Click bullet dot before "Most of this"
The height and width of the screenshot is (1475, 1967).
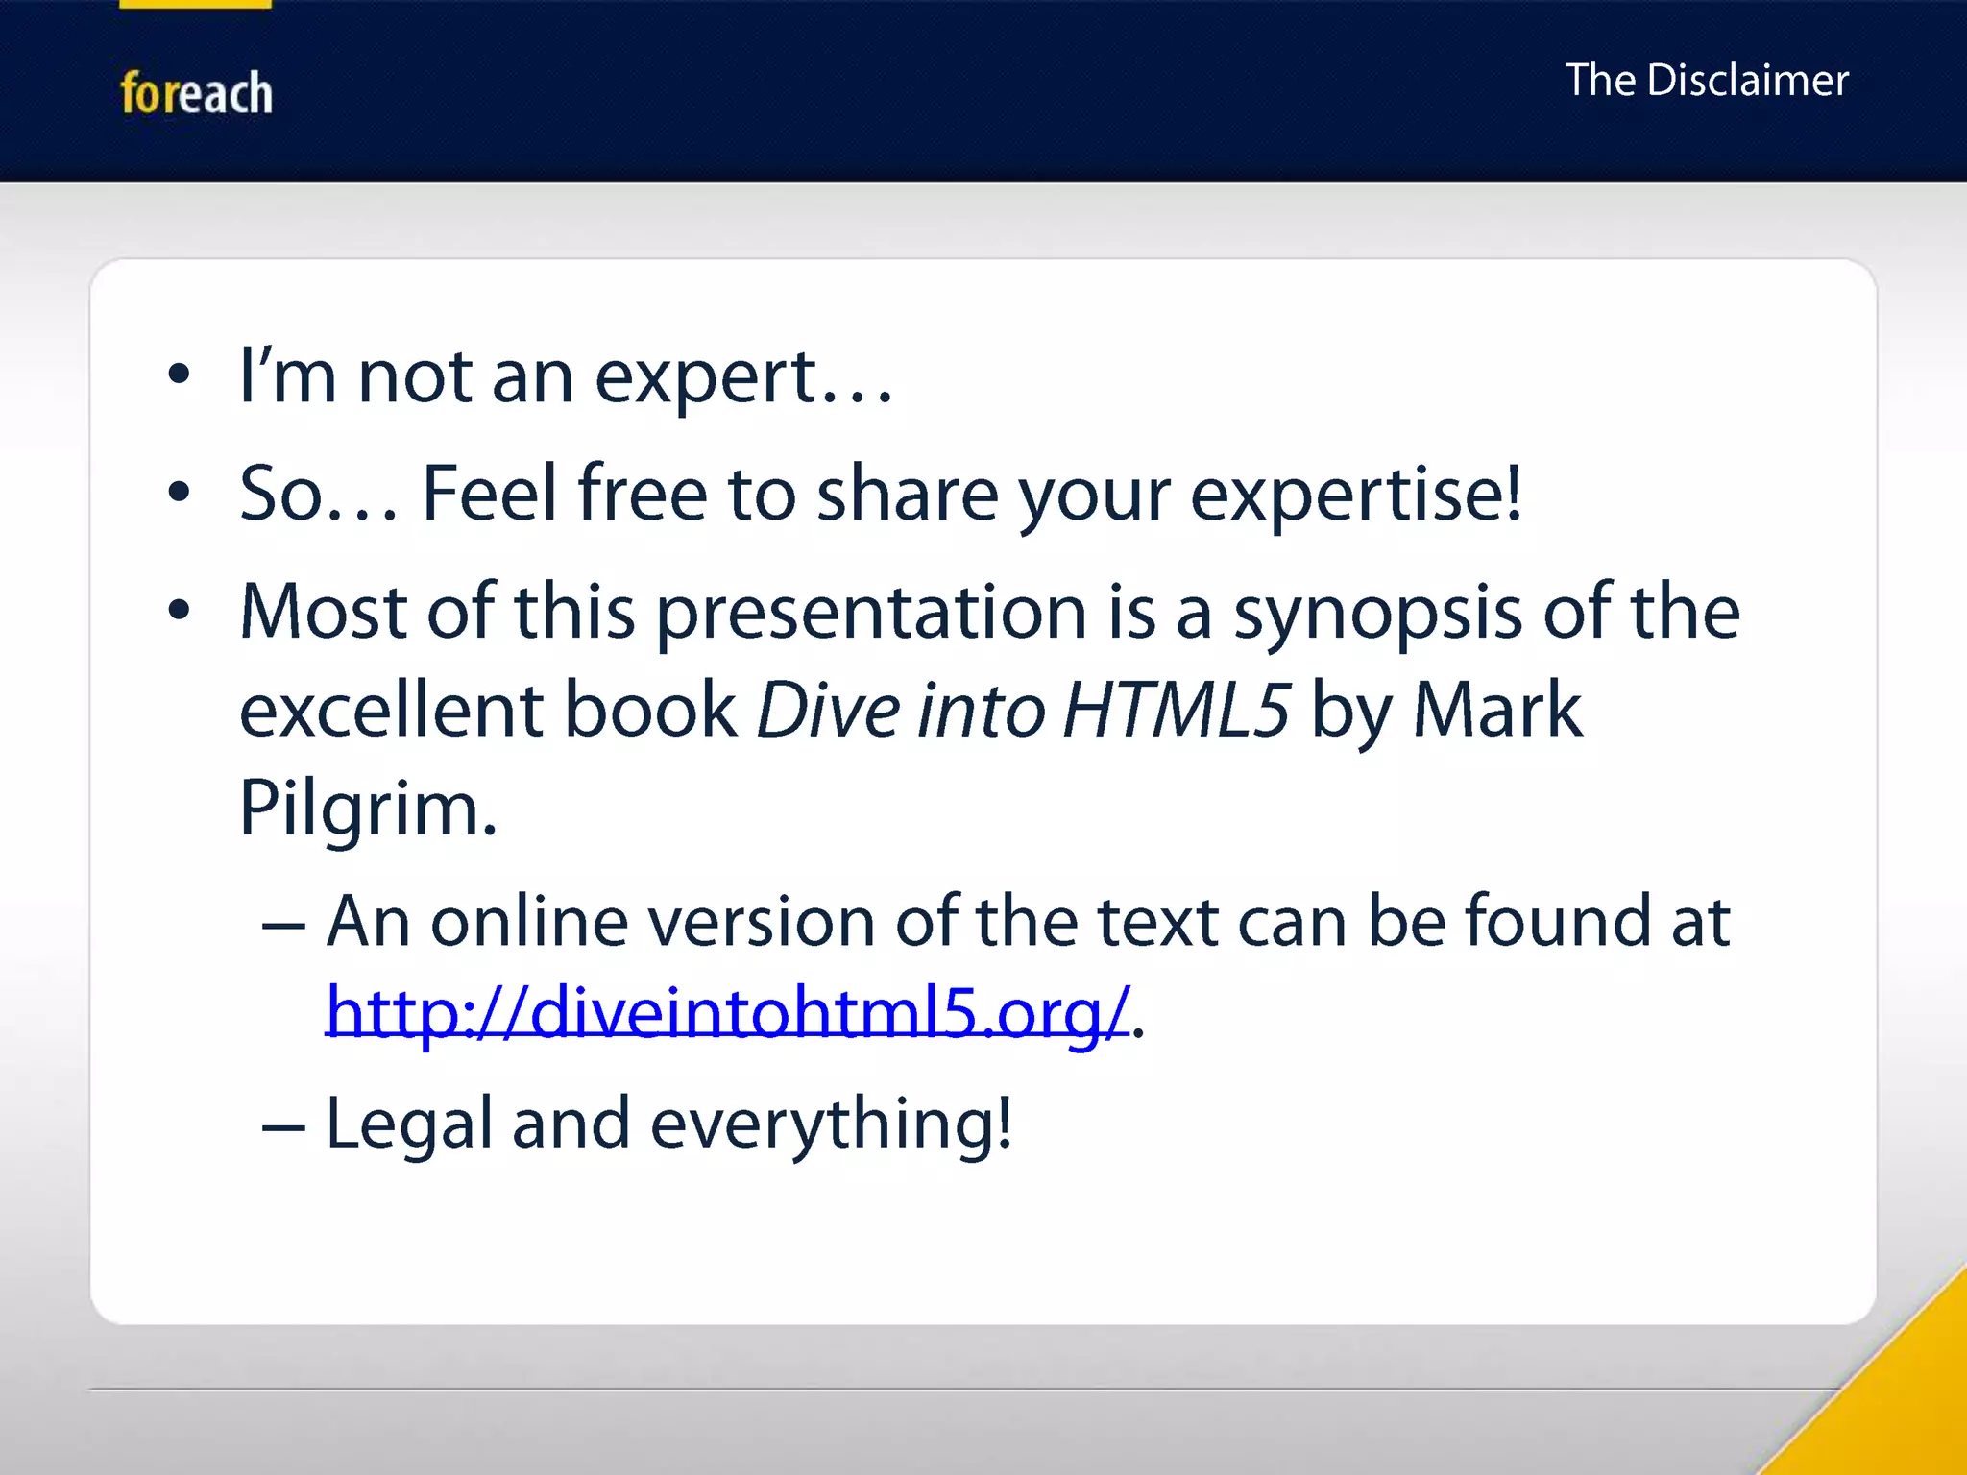pyautogui.click(x=179, y=611)
